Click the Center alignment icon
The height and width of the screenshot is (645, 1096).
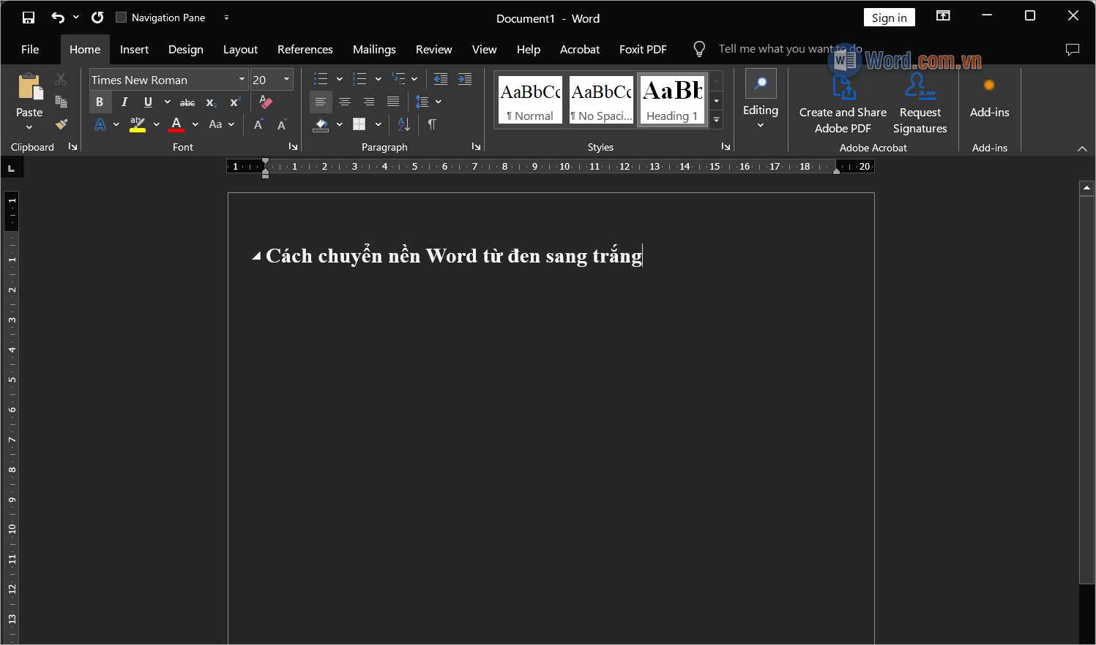coord(345,102)
